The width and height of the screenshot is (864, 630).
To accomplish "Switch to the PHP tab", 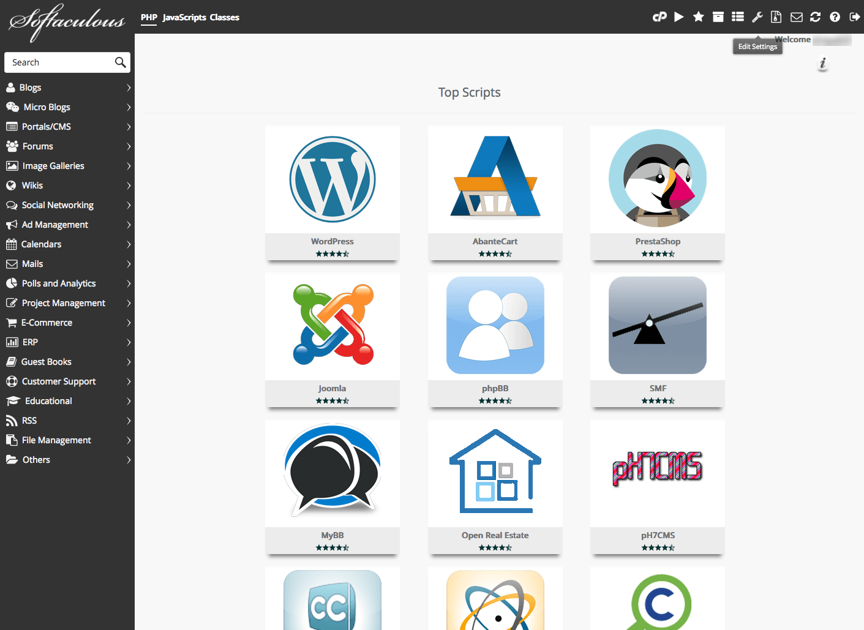I will click(x=149, y=17).
